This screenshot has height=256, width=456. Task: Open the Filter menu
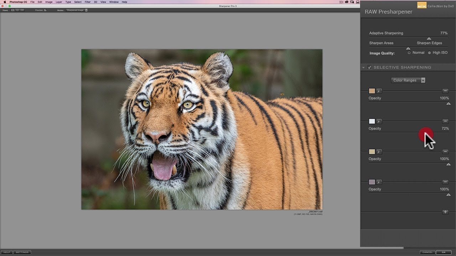(x=88, y=2)
